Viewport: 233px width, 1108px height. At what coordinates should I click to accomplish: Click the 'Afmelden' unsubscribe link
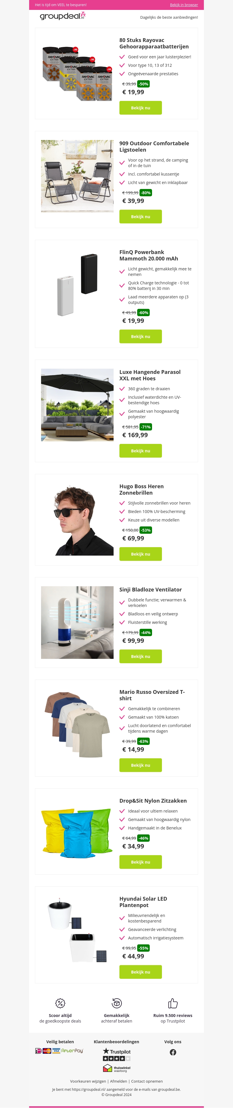[119, 1081]
